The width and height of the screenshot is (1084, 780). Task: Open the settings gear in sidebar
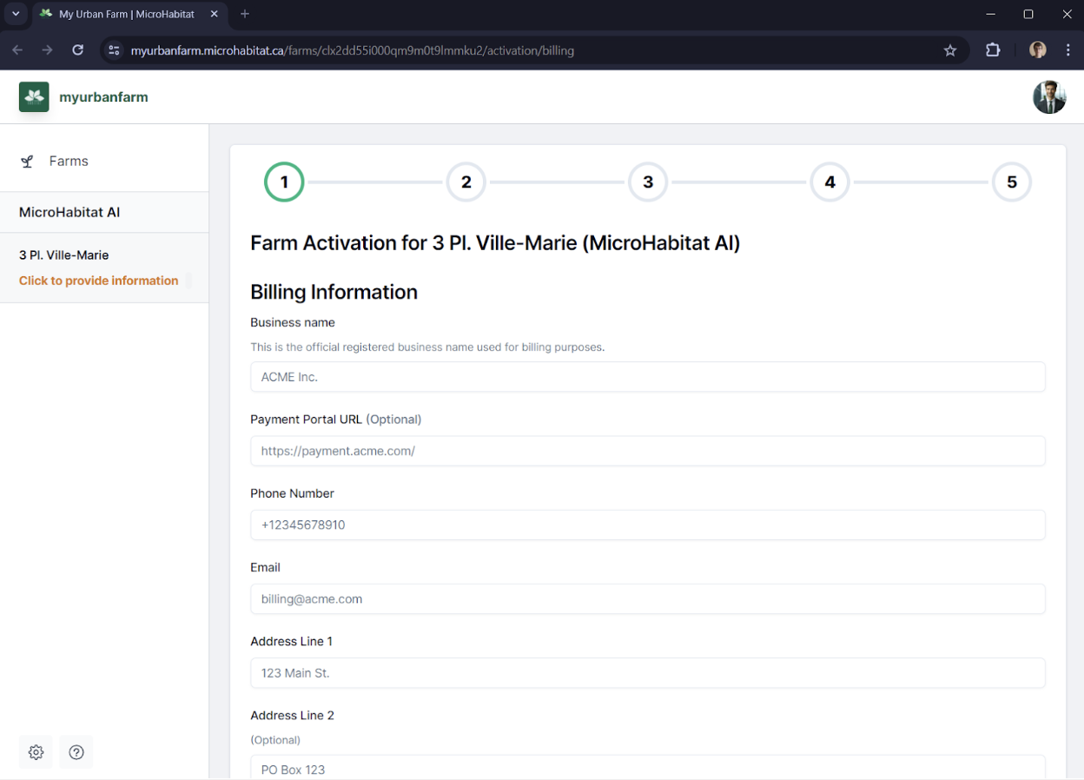[x=36, y=752]
